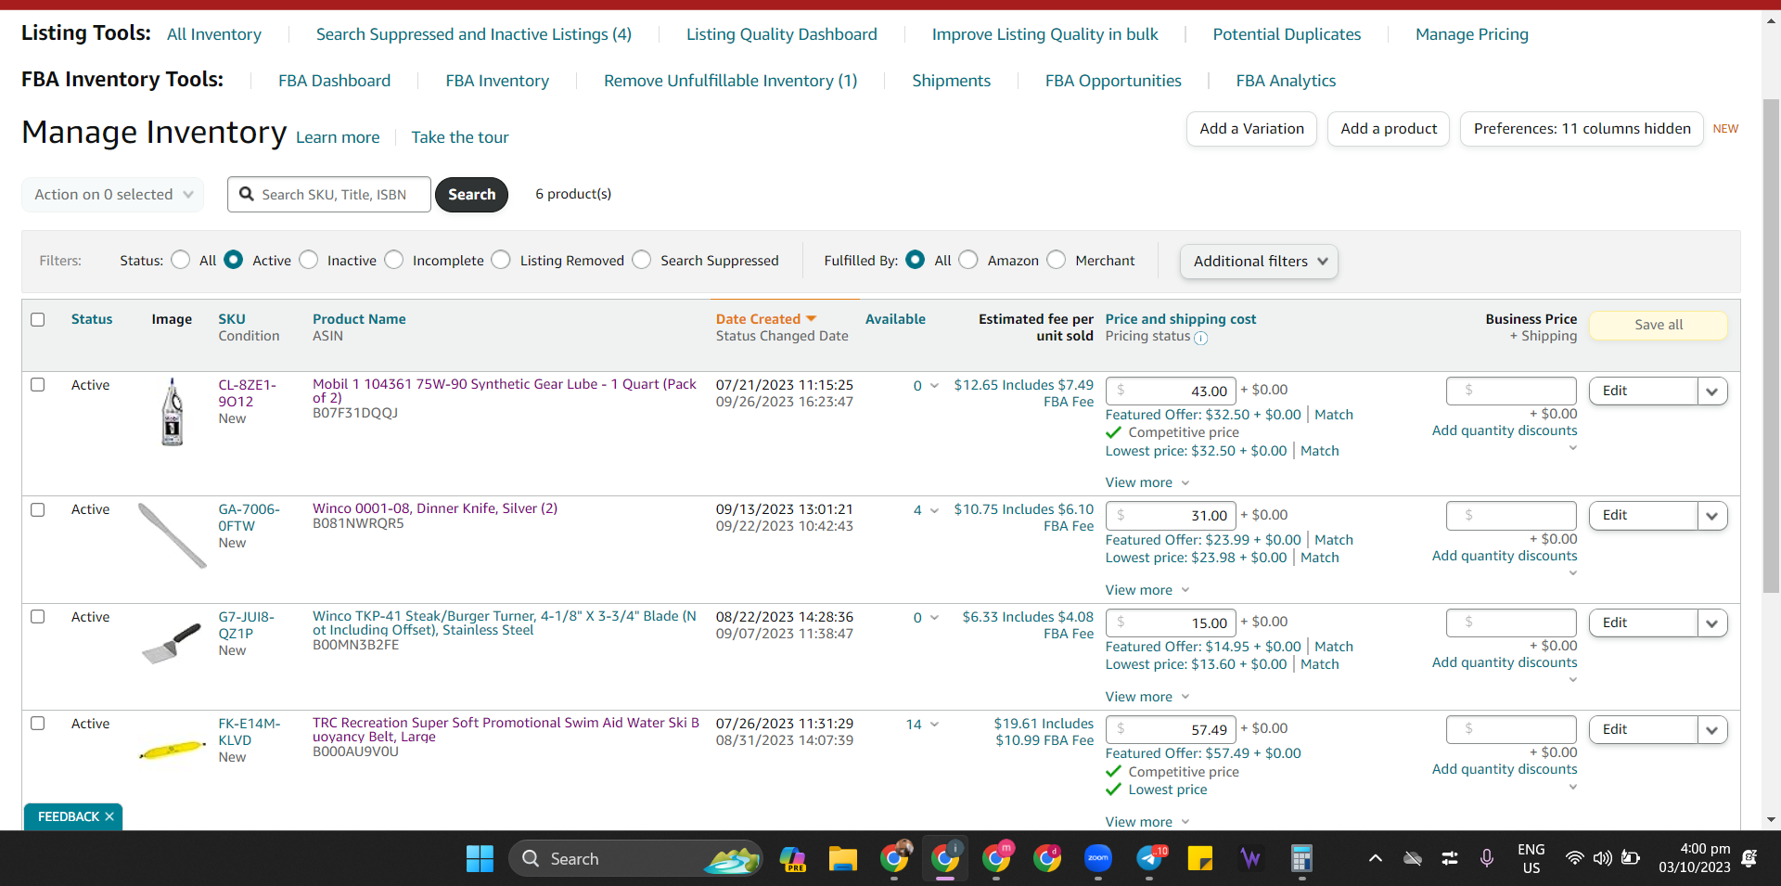Viewport: 1781px width, 886px height.
Task: Open the purple W app in taskbar
Action: point(1250,859)
